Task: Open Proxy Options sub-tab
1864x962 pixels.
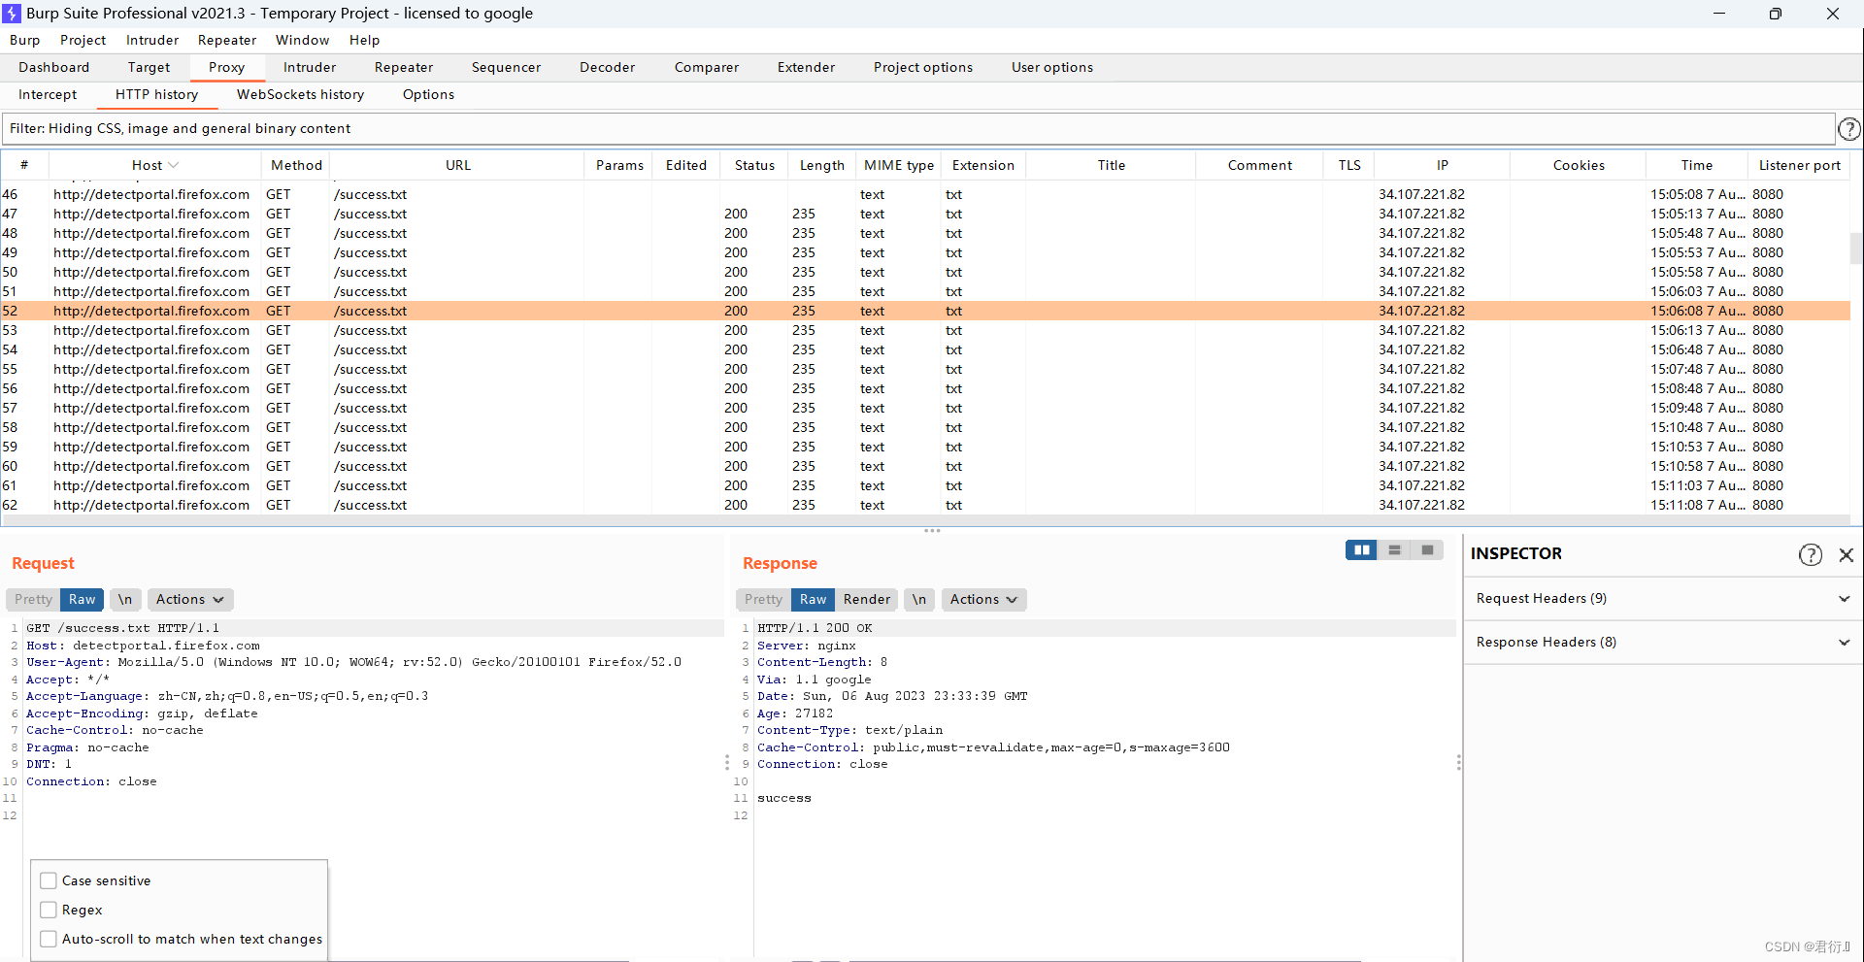Action: click(x=428, y=94)
